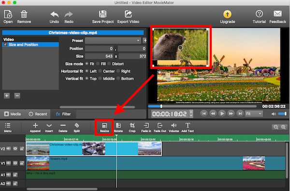Select the Crop tool

132,127
